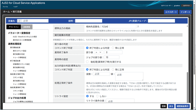Go to ホーム in the breadcrumb

point(7,12)
